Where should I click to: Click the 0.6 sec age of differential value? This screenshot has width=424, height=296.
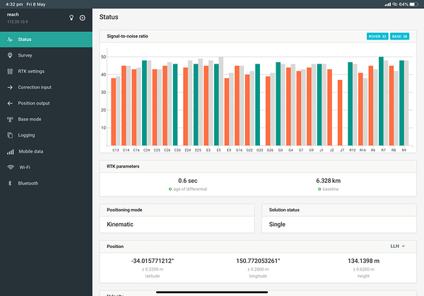pos(188,181)
